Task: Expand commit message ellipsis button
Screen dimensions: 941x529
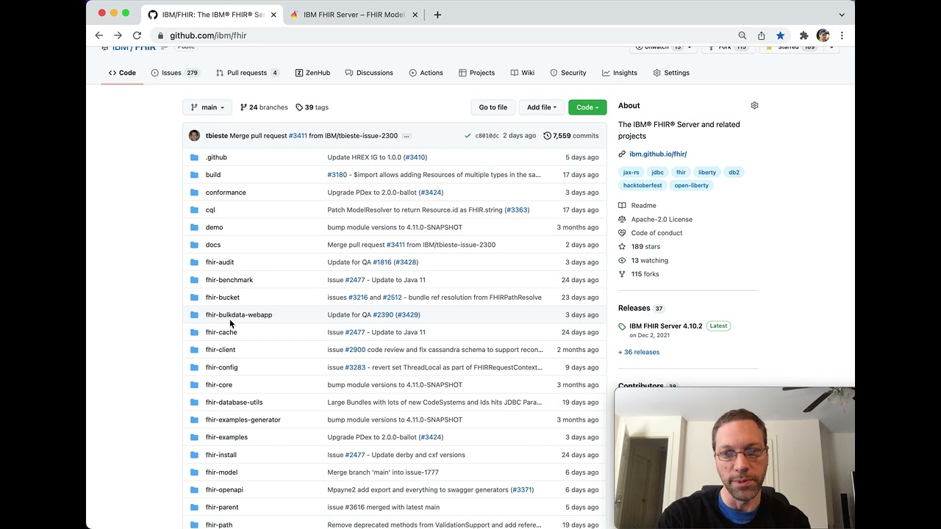Action: point(406,136)
